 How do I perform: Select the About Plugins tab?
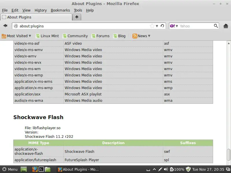(x=36, y=17)
